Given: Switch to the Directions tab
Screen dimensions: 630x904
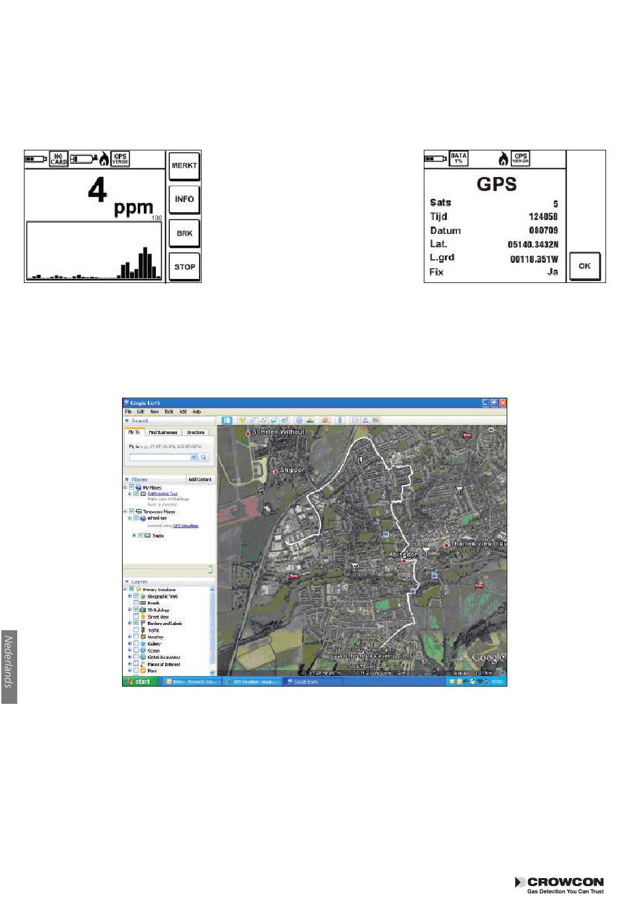Looking at the screenshot, I should [196, 433].
